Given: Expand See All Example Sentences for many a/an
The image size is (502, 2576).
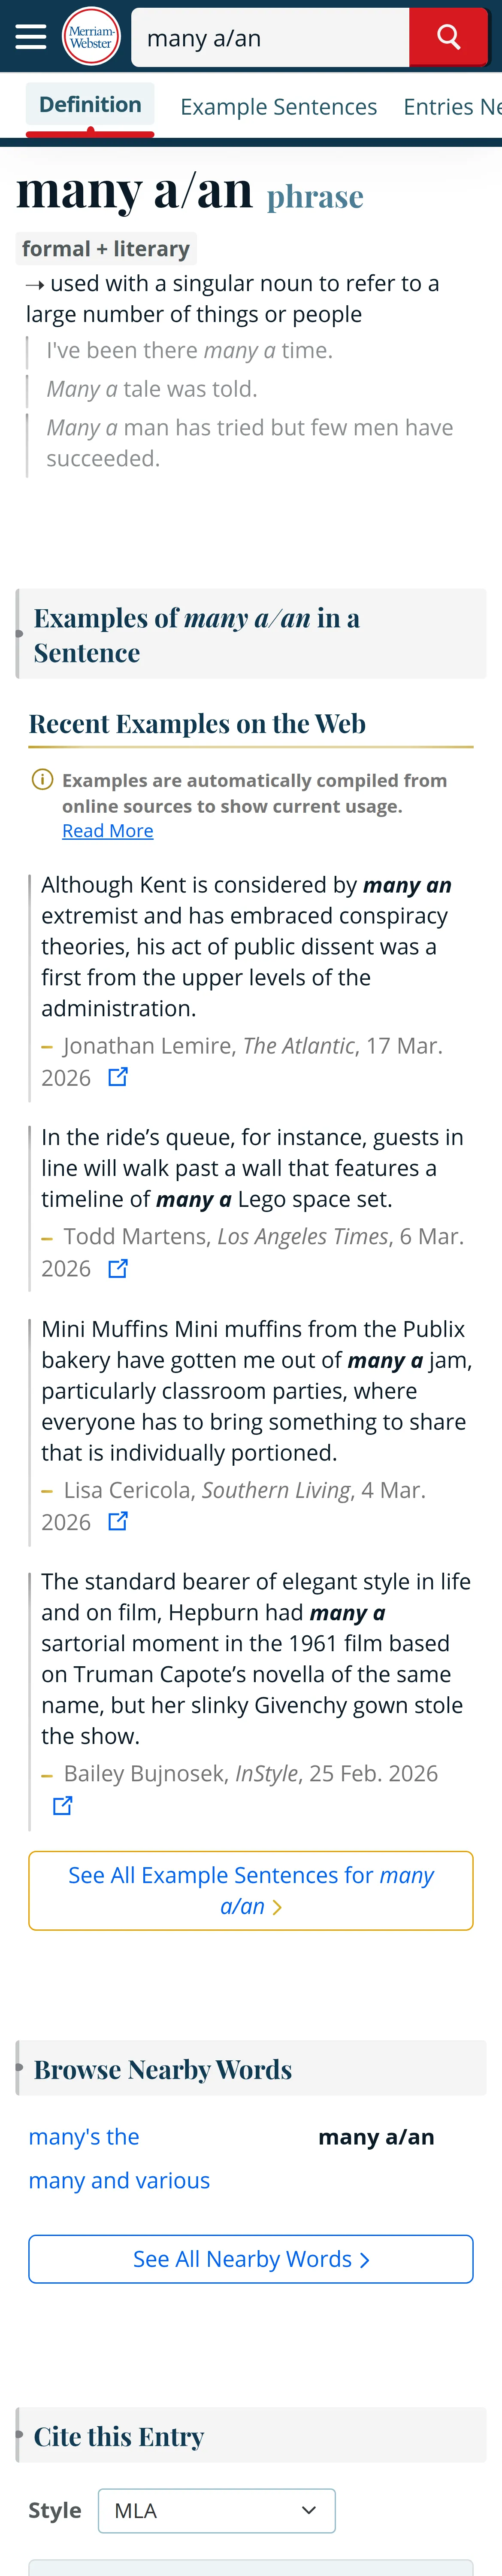Looking at the screenshot, I should pos(251,1890).
